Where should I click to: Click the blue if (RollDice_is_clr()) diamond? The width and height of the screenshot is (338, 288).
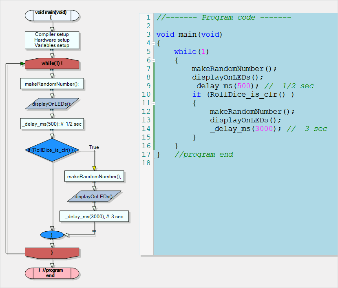52,150
